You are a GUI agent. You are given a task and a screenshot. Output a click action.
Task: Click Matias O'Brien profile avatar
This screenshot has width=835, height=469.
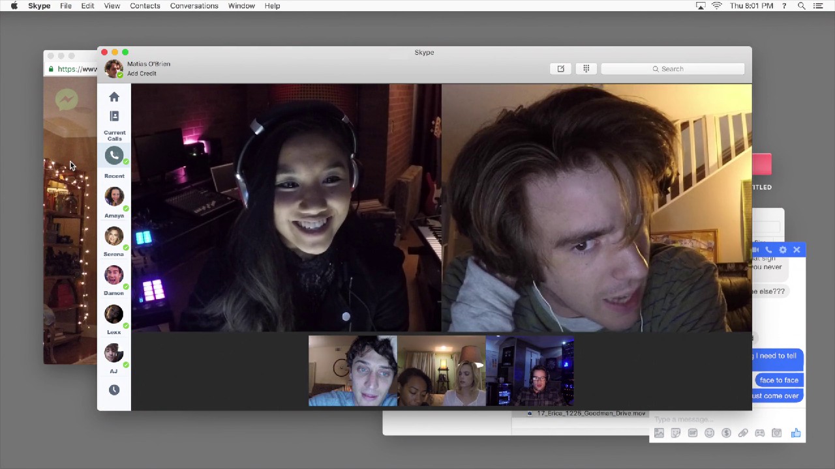(114, 68)
